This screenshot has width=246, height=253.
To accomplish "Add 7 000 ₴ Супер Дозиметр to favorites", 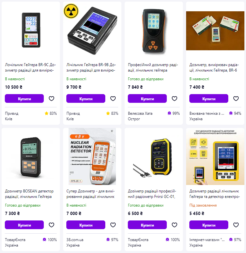I will pos(113,225).
